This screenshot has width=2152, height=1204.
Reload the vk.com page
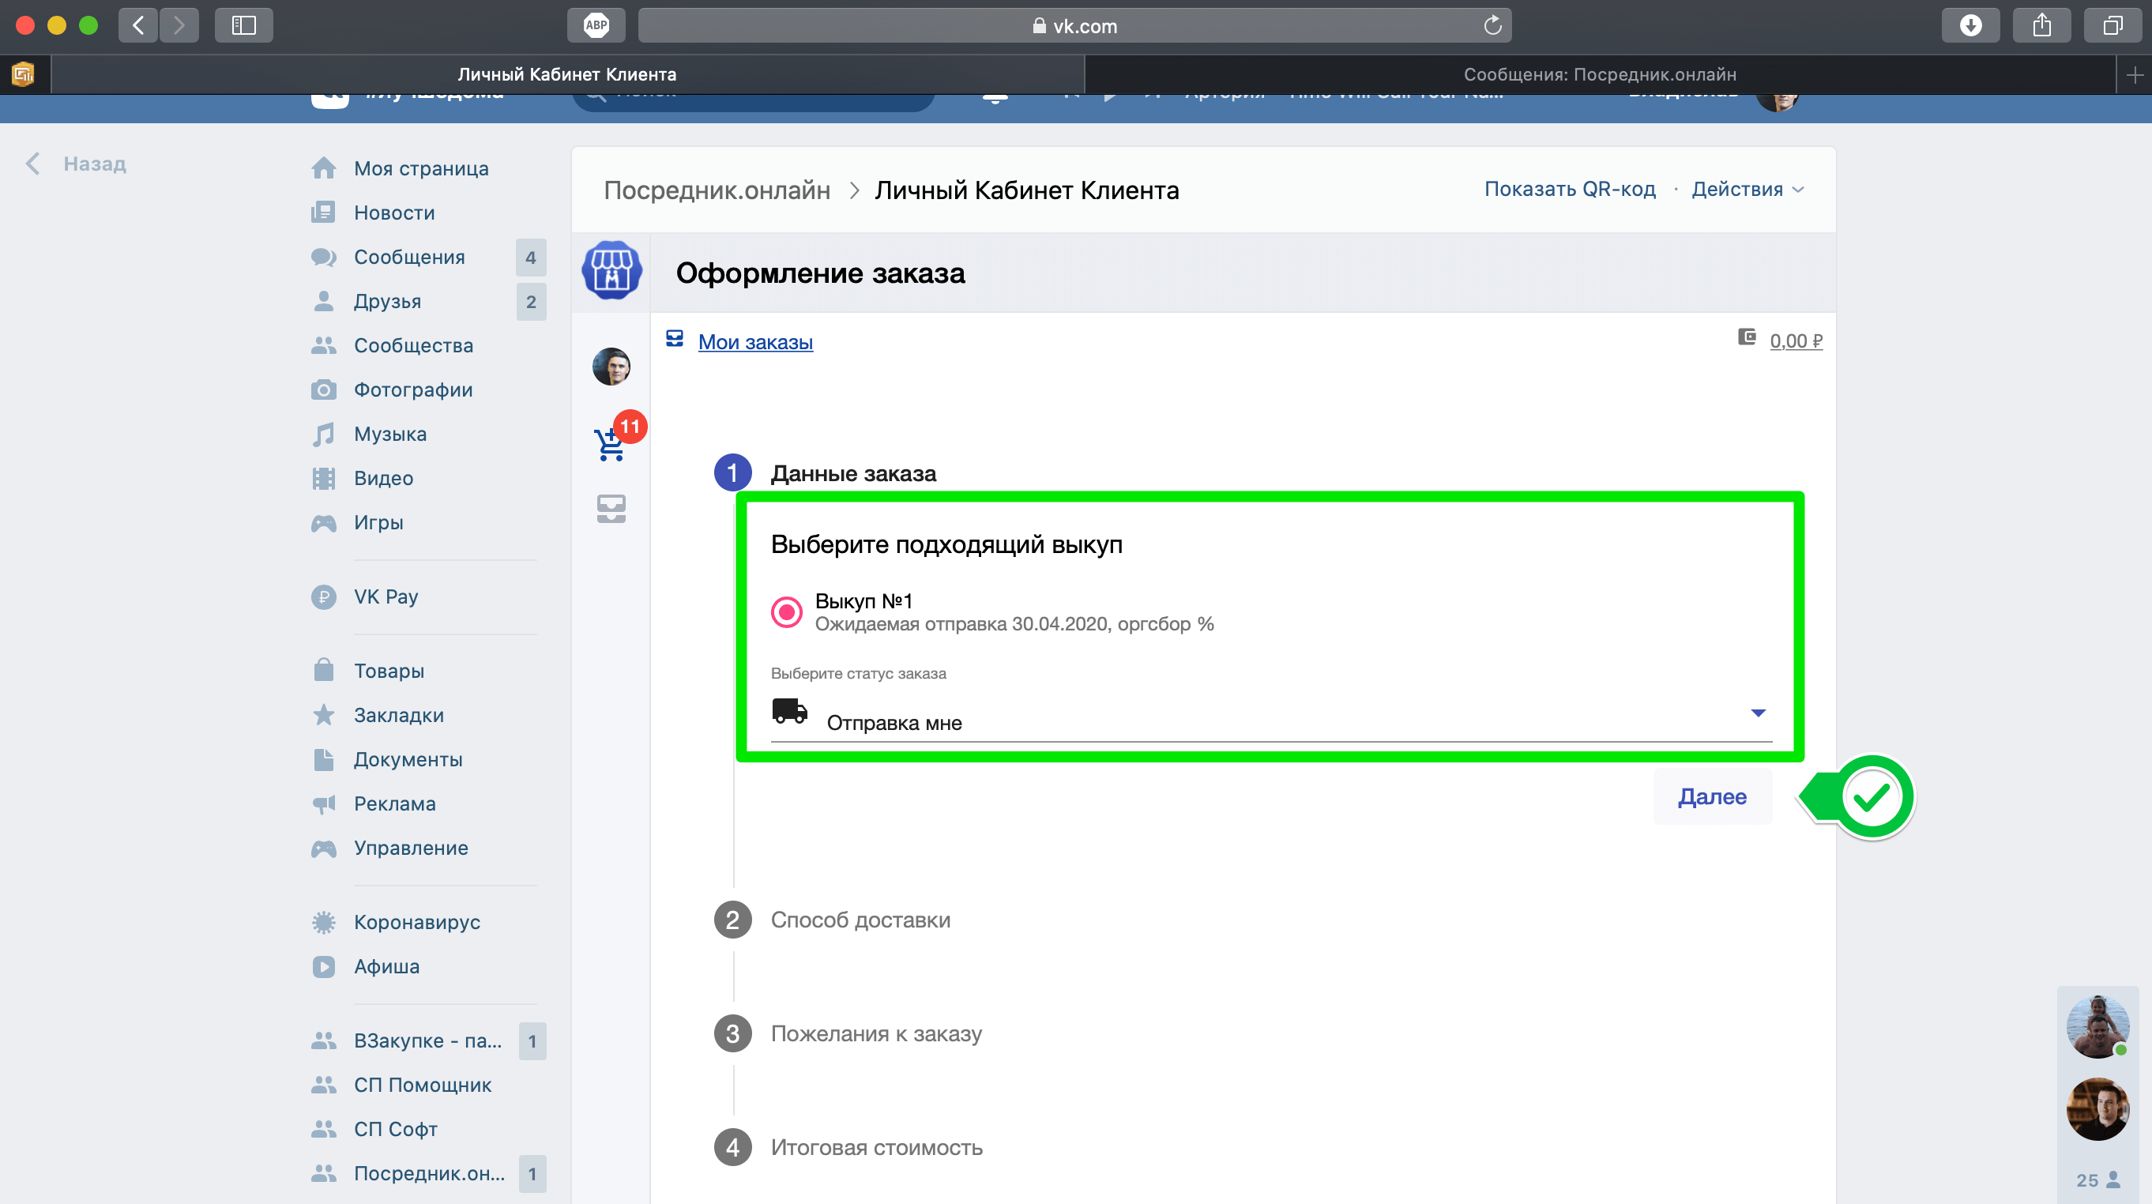tap(1492, 26)
